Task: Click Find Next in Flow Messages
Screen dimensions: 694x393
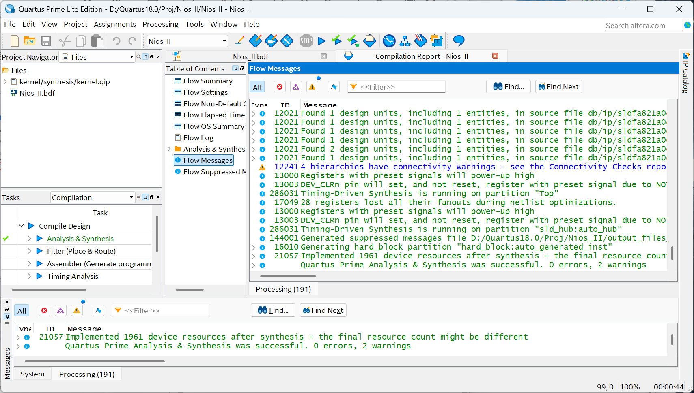Action: coord(558,87)
